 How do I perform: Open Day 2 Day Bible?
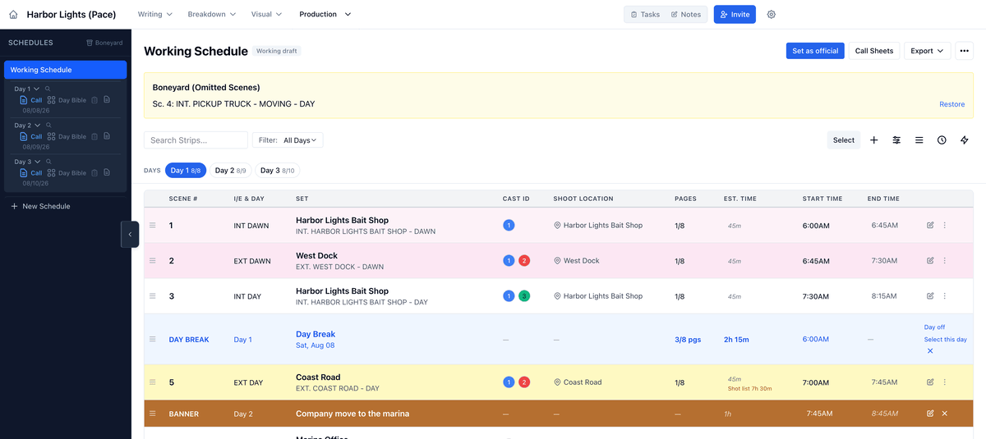[x=67, y=137]
